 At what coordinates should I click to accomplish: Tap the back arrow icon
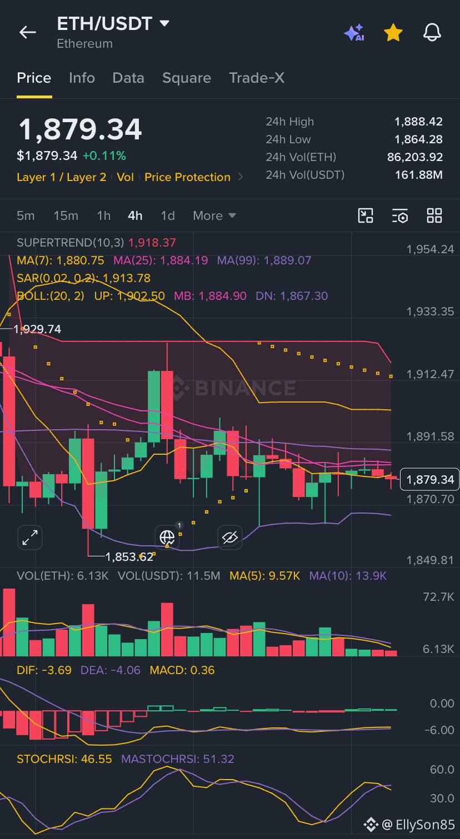28,33
